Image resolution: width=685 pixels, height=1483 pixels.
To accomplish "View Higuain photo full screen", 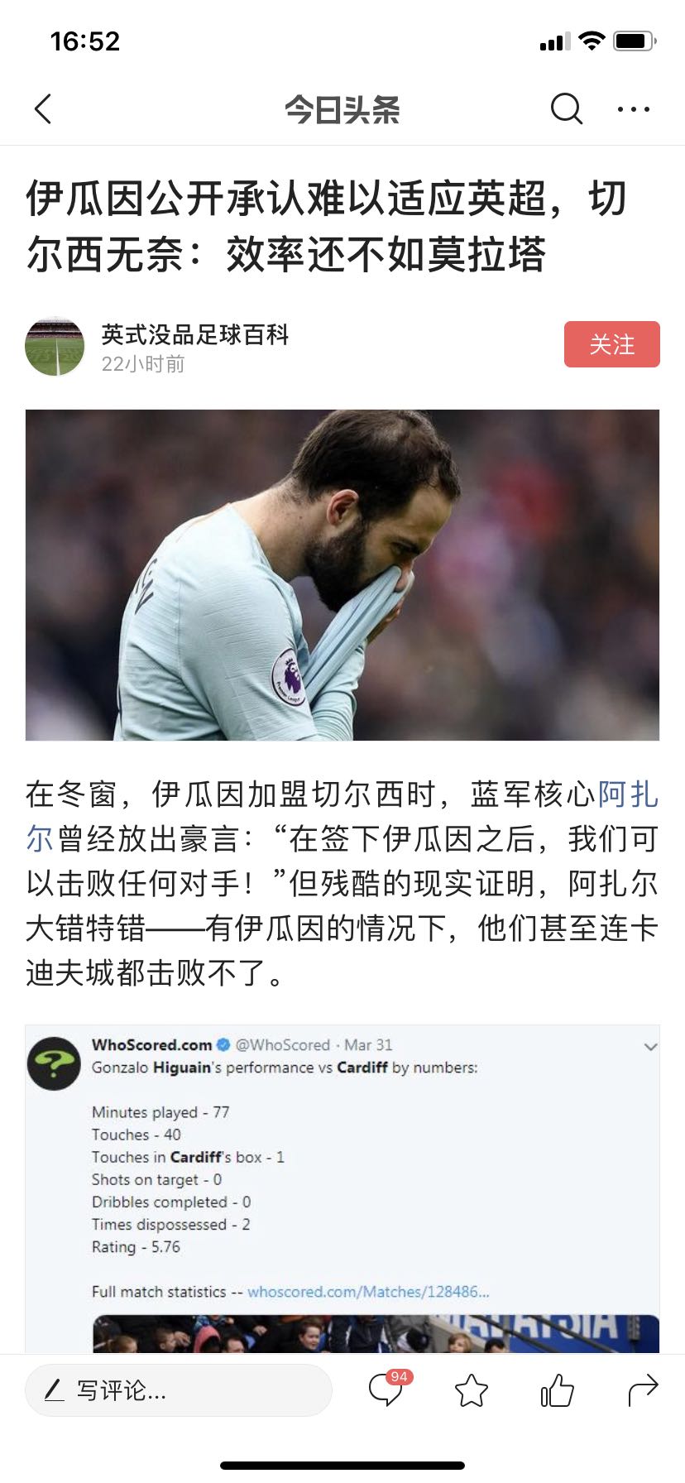I will tap(342, 574).
